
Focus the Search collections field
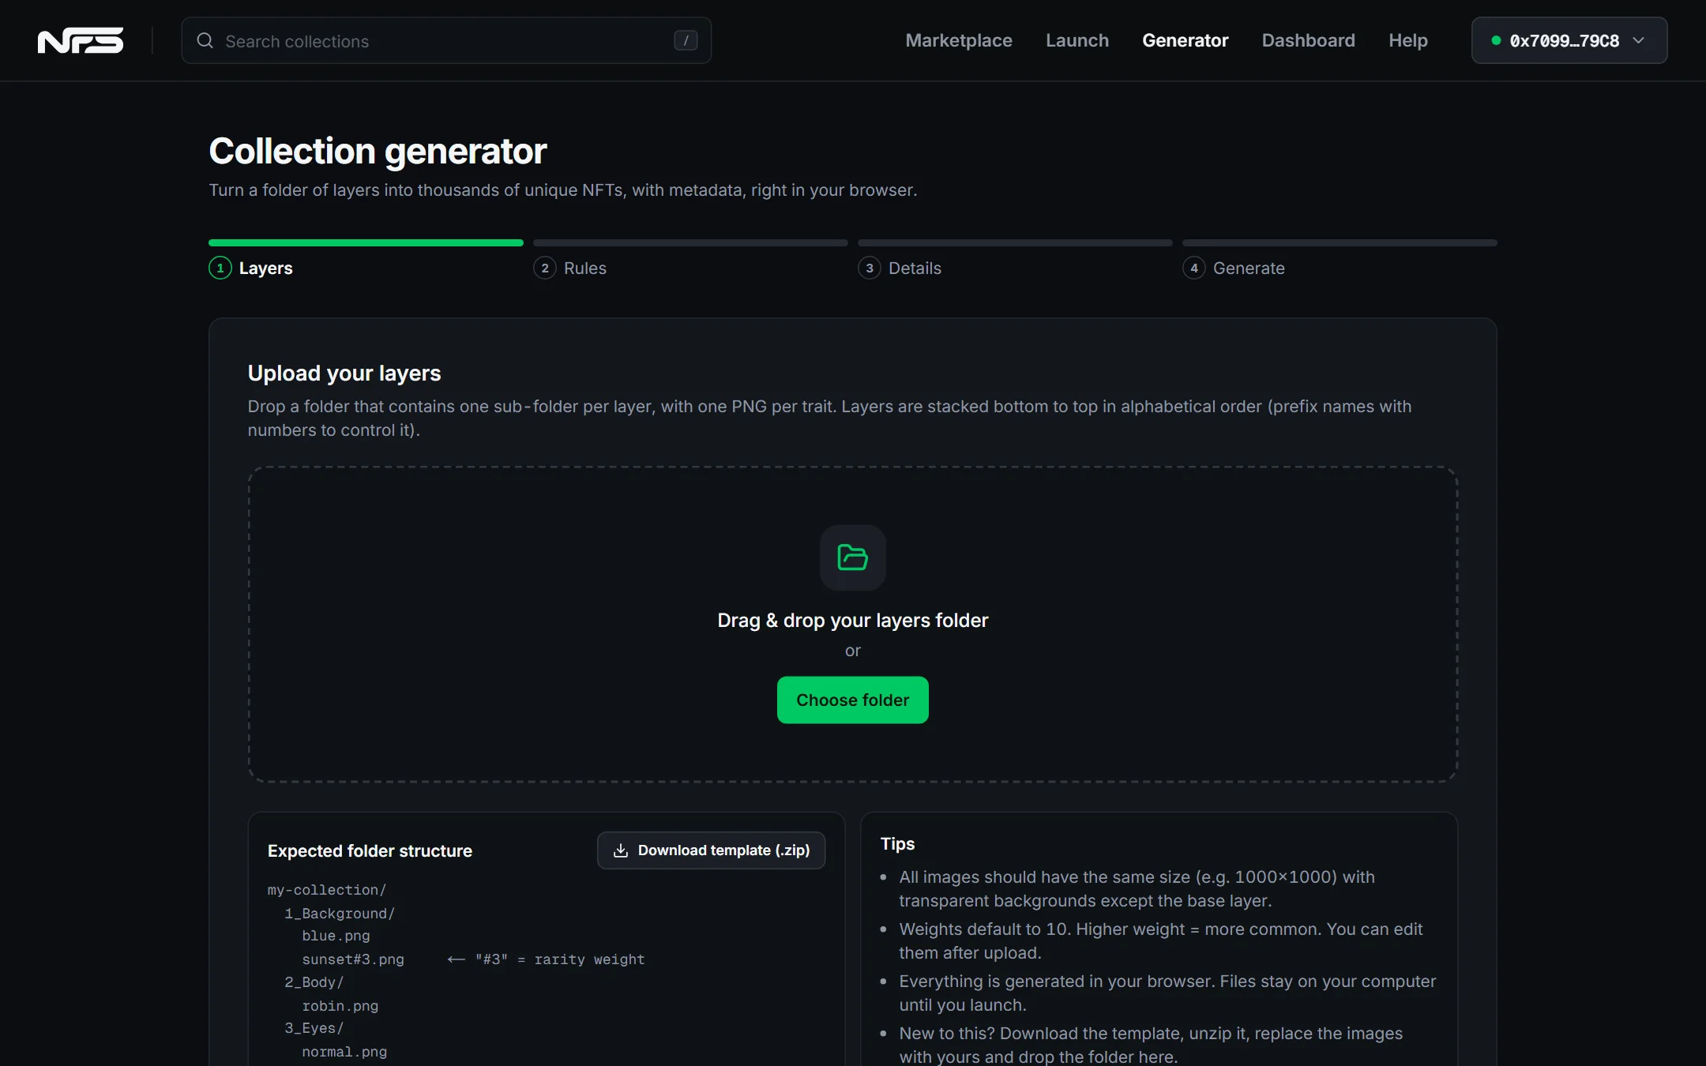pos(446,40)
